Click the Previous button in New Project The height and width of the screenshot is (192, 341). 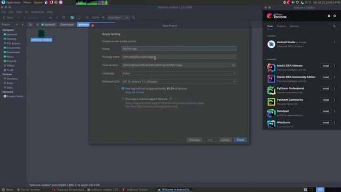pyautogui.click(x=194, y=140)
